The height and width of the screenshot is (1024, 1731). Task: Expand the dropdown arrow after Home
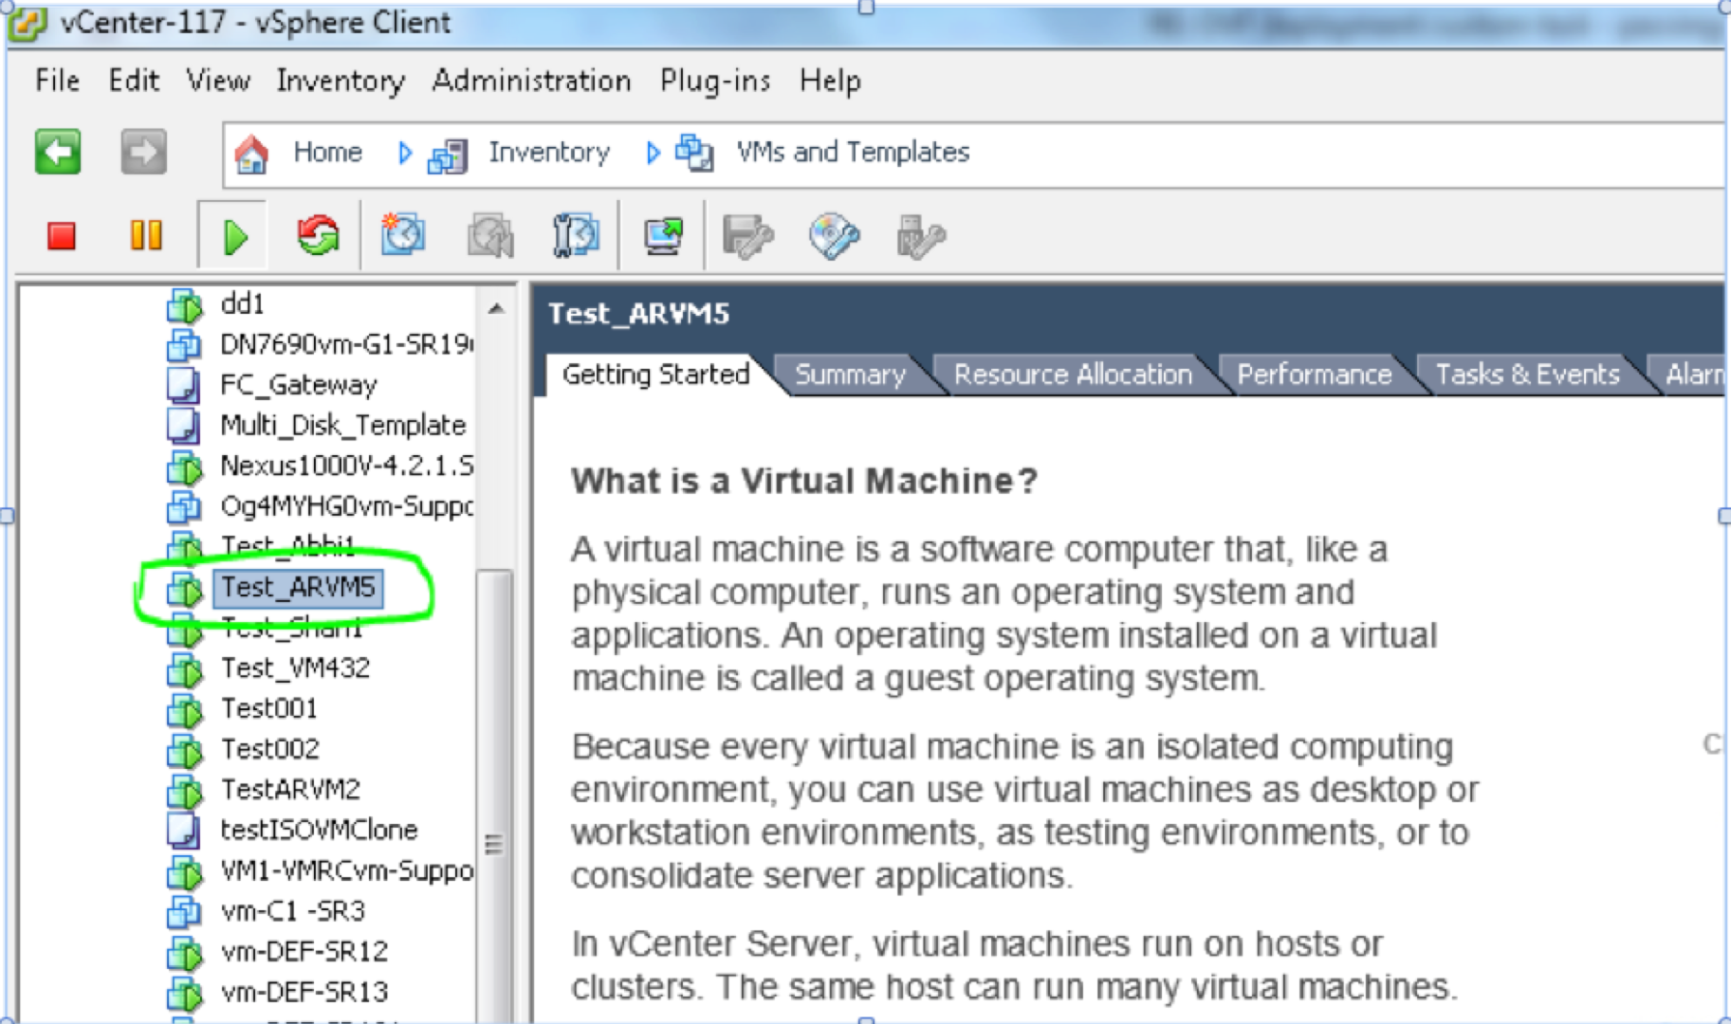pos(405,153)
